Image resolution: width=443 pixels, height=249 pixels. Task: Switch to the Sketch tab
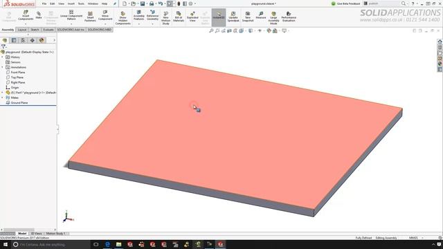(x=35, y=30)
